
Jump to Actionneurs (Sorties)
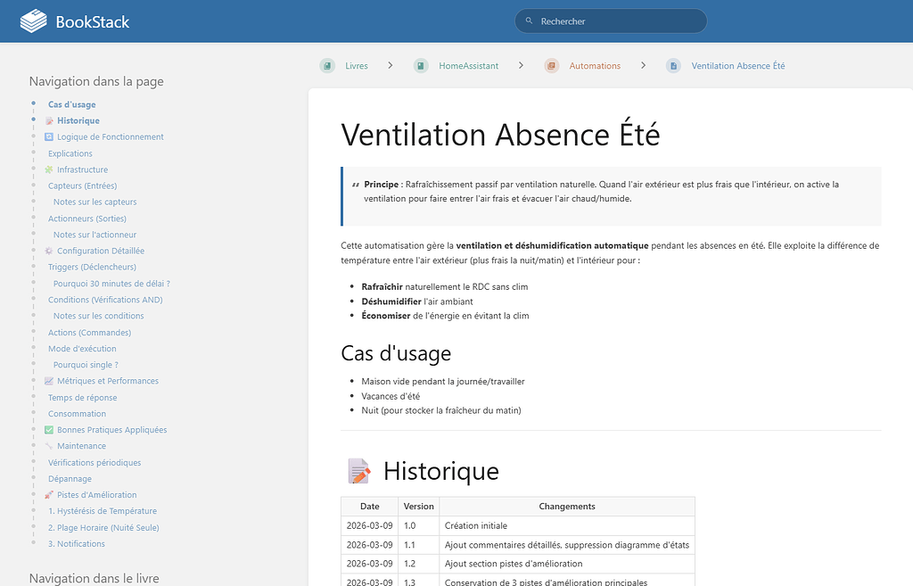click(86, 219)
